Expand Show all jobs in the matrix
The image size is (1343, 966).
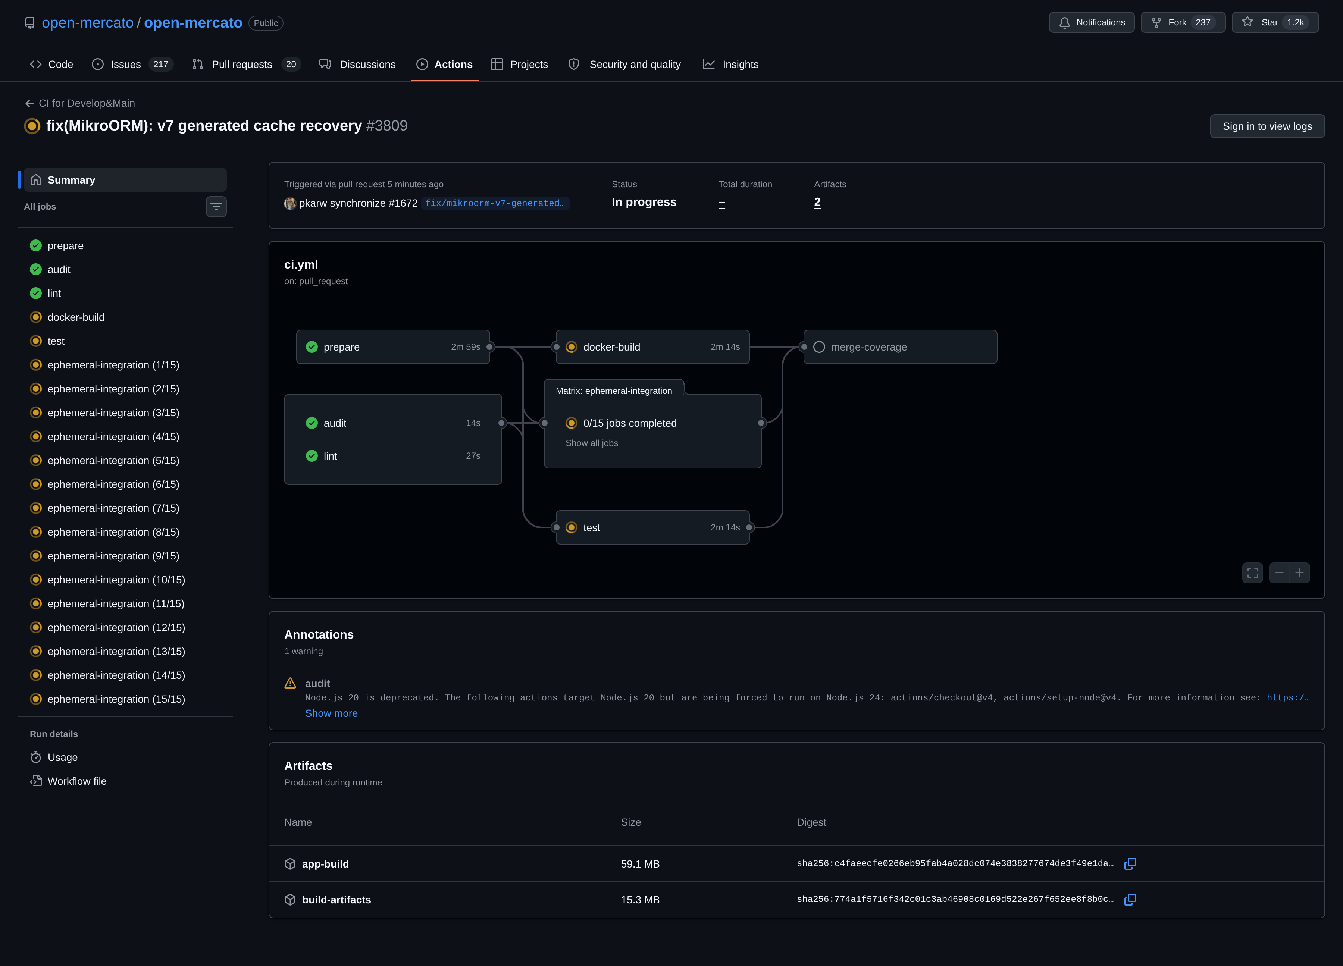pos(592,443)
